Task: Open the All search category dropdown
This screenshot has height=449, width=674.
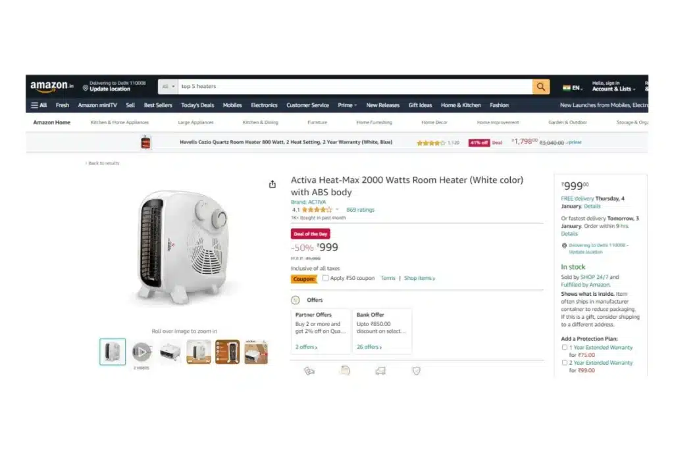Action: (x=168, y=87)
